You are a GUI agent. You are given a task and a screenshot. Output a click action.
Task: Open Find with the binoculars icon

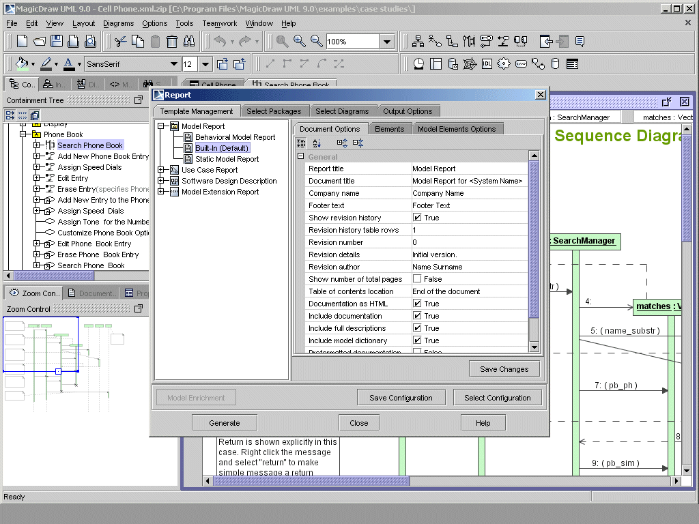[x=189, y=42]
